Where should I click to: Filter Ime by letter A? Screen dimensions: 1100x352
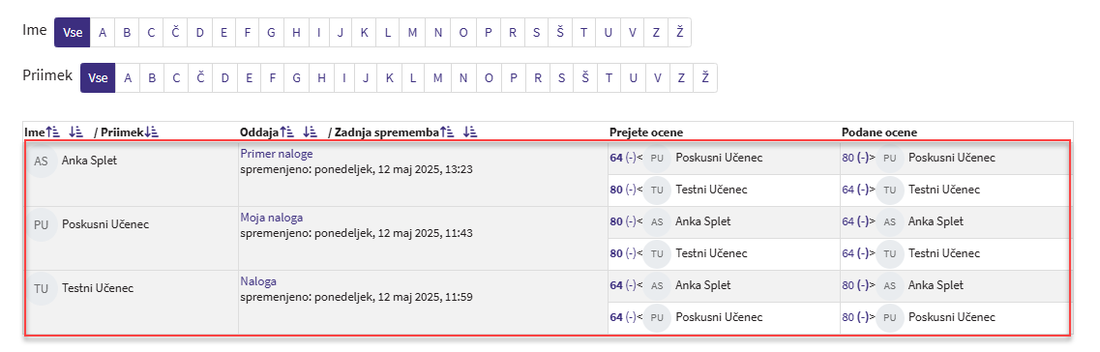tap(103, 32)
